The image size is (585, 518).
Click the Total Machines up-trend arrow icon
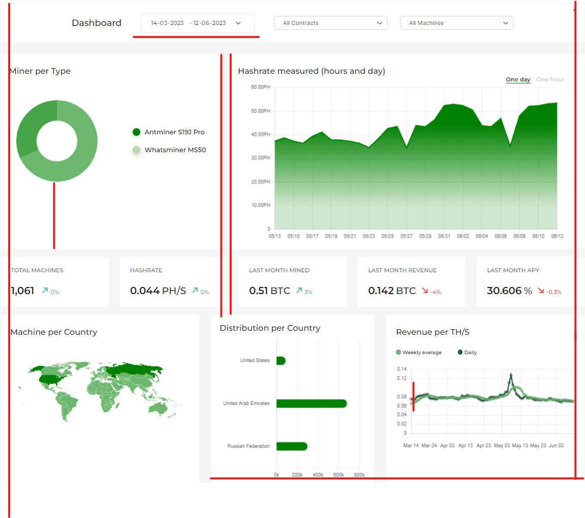point(45,290)
